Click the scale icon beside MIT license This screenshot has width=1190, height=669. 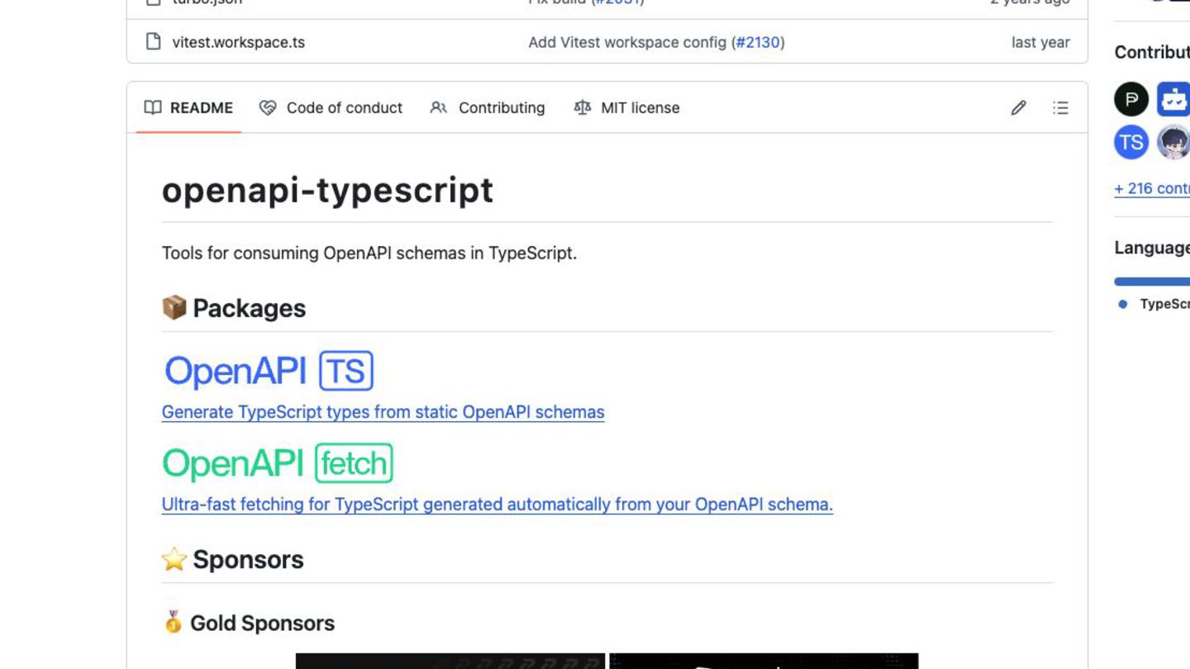(583, 107)
